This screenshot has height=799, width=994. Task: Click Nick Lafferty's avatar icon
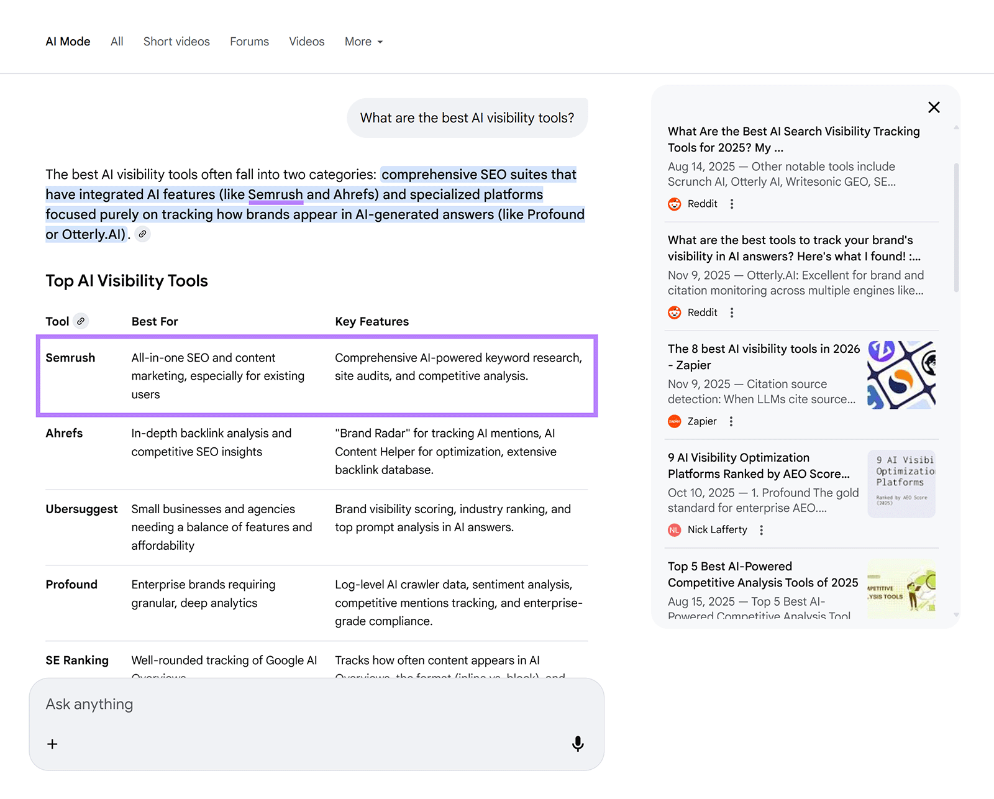[674, 530]
